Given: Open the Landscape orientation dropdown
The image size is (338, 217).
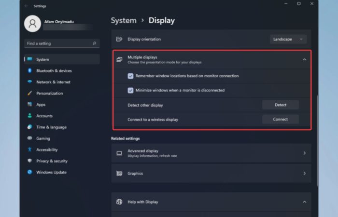Looking at the screenshot, I should [x=288, y=39].
